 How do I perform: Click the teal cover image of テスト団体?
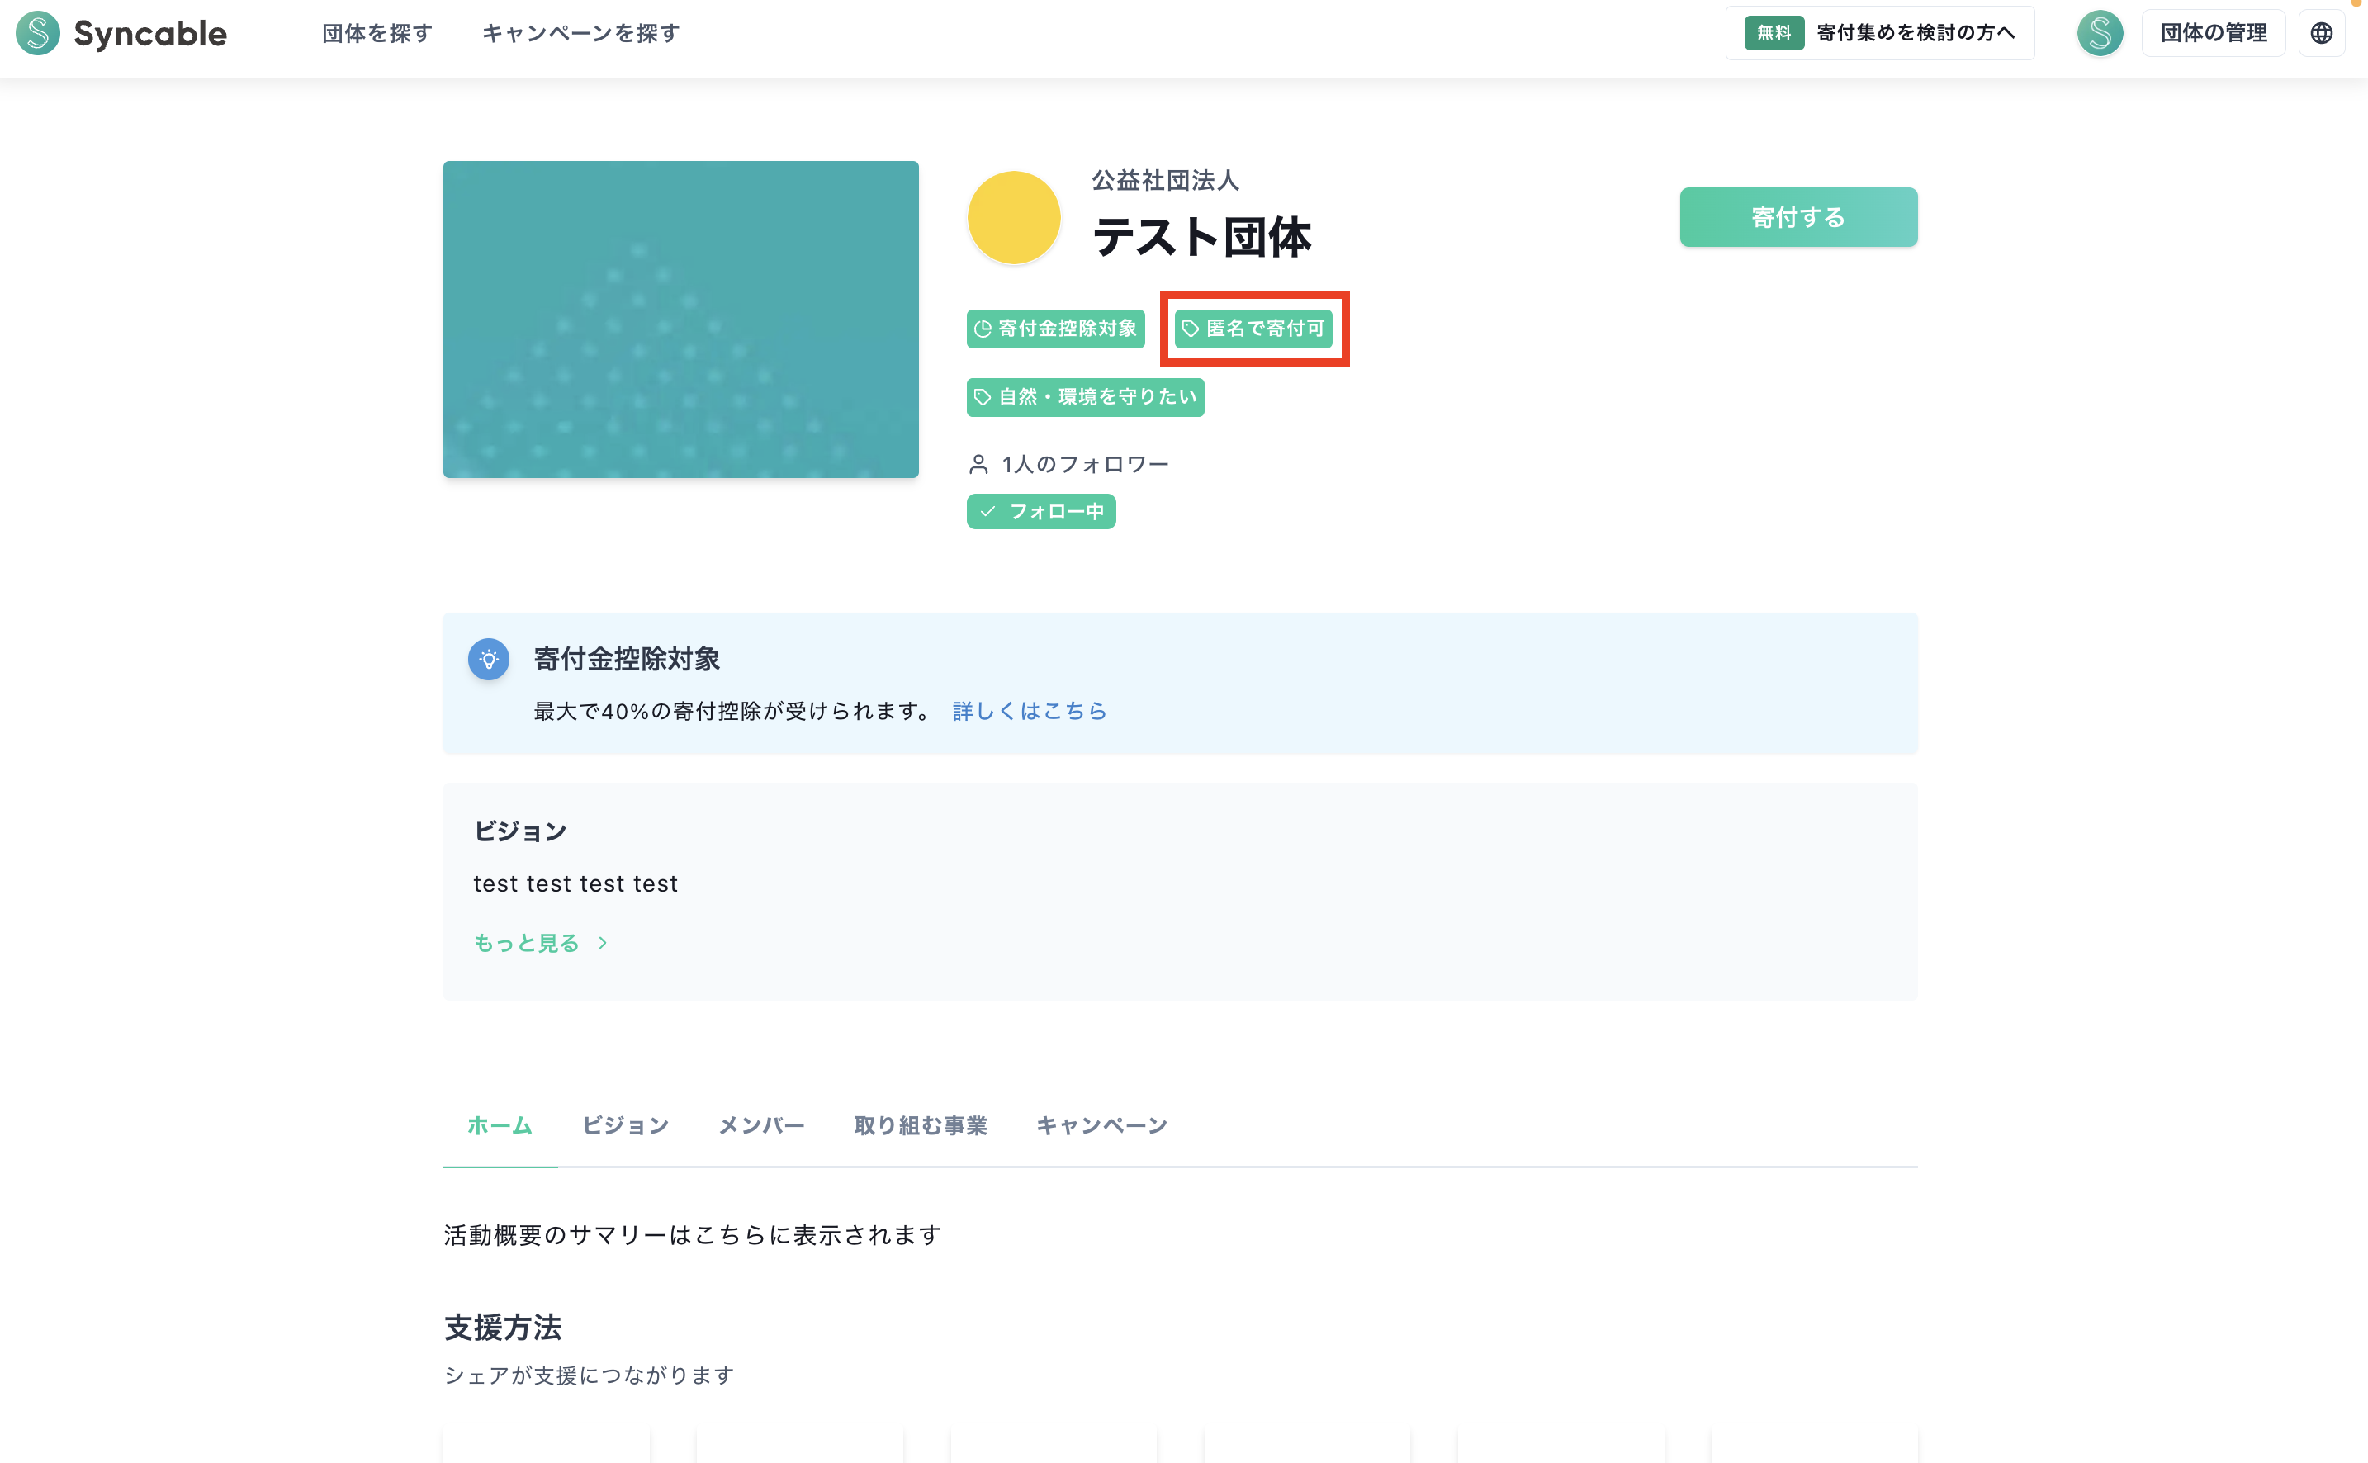coord(680,320)
